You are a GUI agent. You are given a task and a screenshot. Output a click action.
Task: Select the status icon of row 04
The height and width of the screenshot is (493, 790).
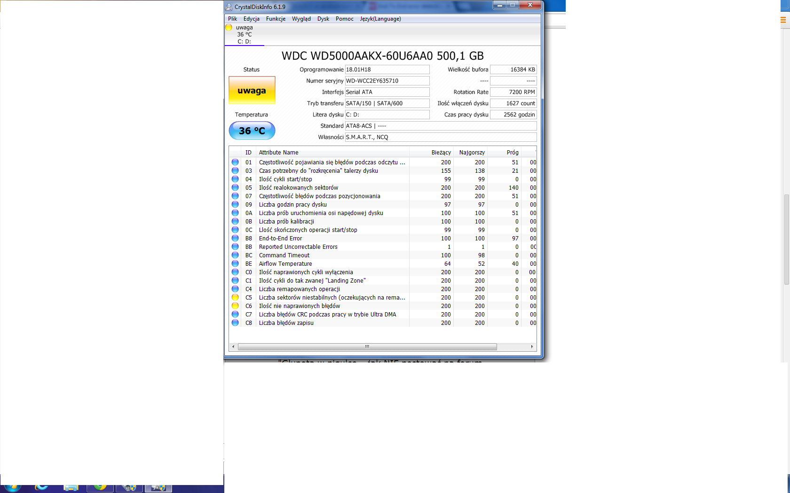tap(235, 179)
